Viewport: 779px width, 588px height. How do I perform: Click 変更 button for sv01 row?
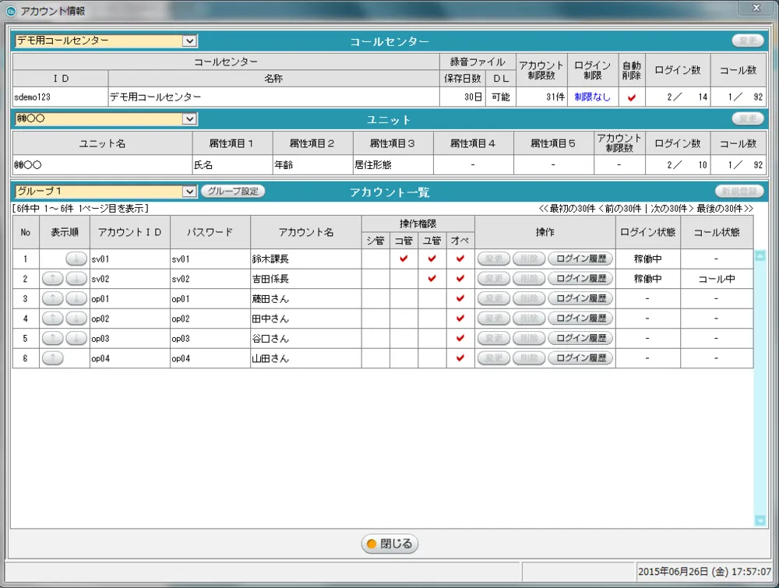pos(494,259)
